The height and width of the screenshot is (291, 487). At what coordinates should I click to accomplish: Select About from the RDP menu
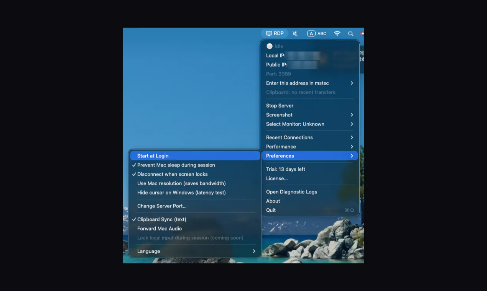(x=310, y=201)
